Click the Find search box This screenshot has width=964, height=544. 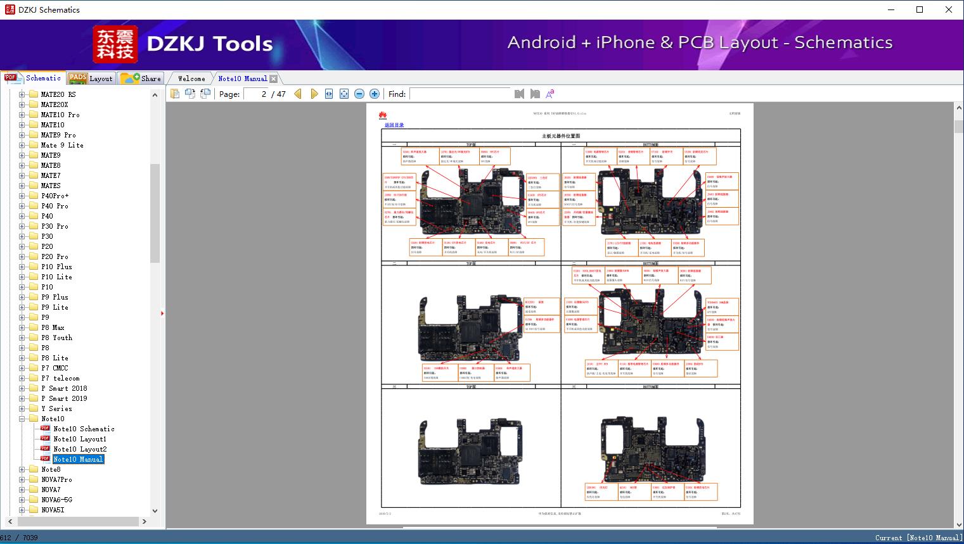tap(460, 94)
